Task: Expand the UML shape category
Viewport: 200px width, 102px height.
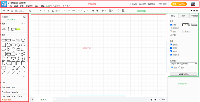Action: [4, 82]
